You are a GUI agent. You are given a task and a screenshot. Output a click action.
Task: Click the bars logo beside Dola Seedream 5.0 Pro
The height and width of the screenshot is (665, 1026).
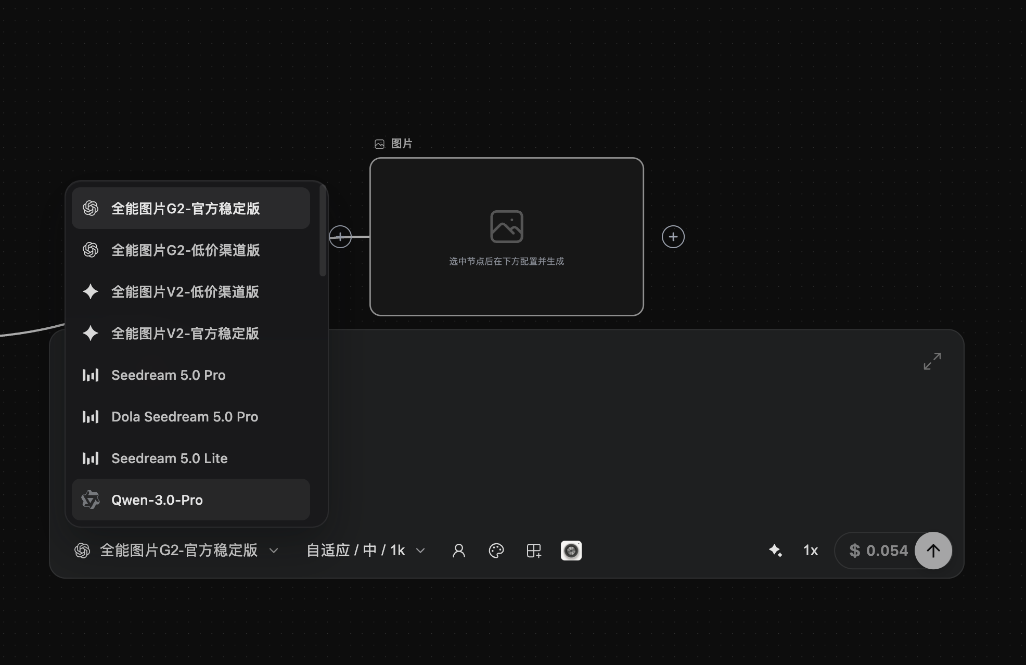pos(91,416)
